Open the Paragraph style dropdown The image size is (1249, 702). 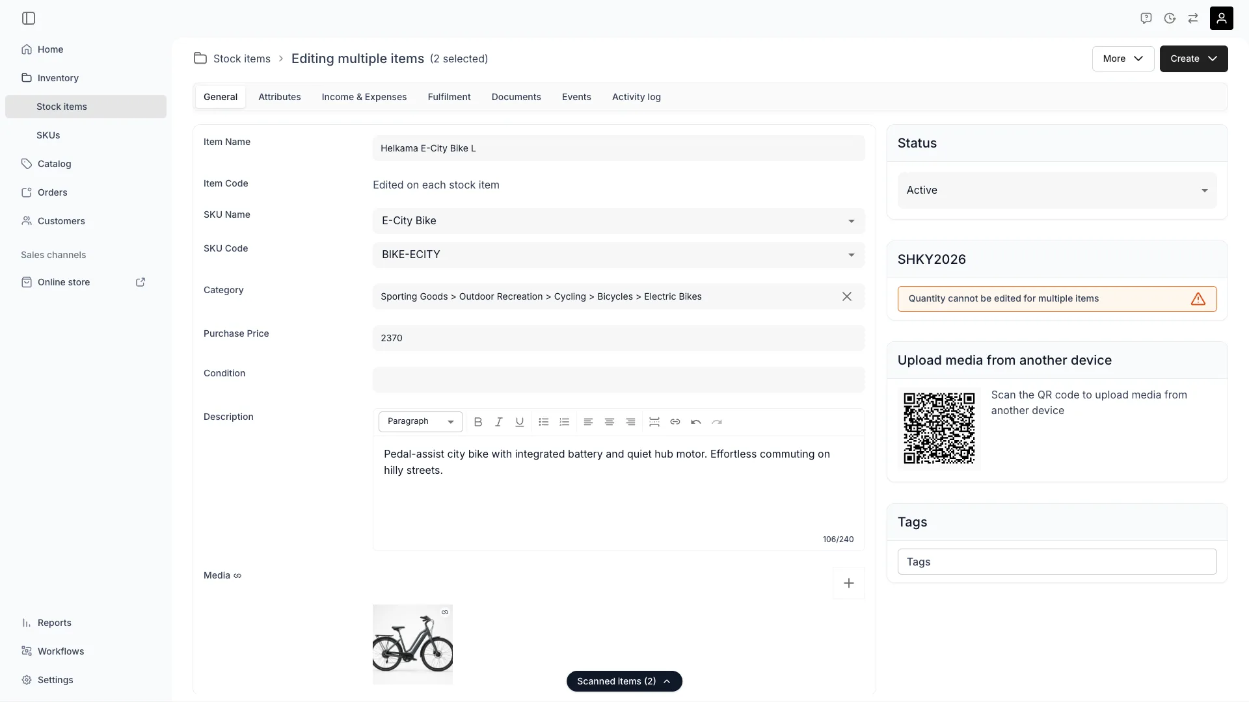421,422
